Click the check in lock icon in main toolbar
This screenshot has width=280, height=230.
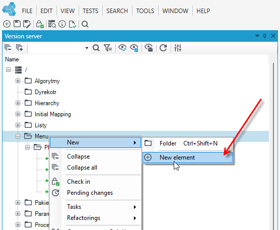tap(40, 24)
